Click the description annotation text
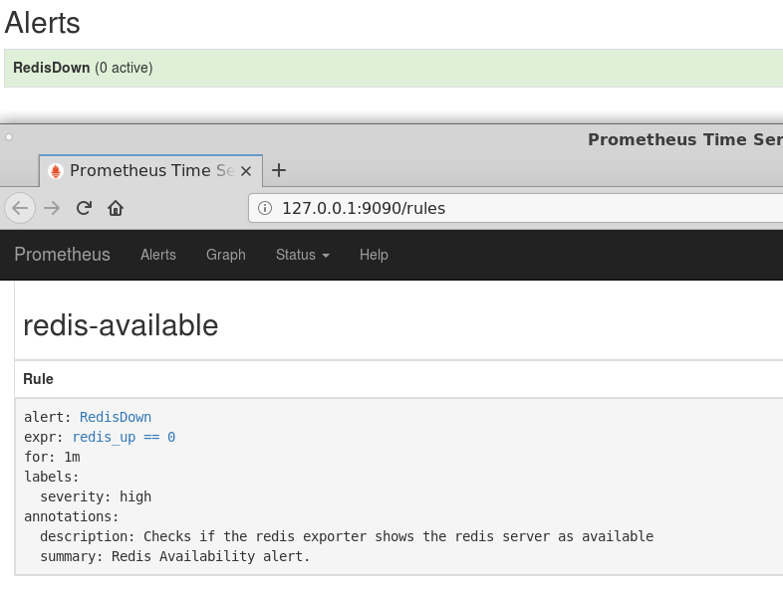The height and width of the screenshot is (589, 783). coord(347,536)
